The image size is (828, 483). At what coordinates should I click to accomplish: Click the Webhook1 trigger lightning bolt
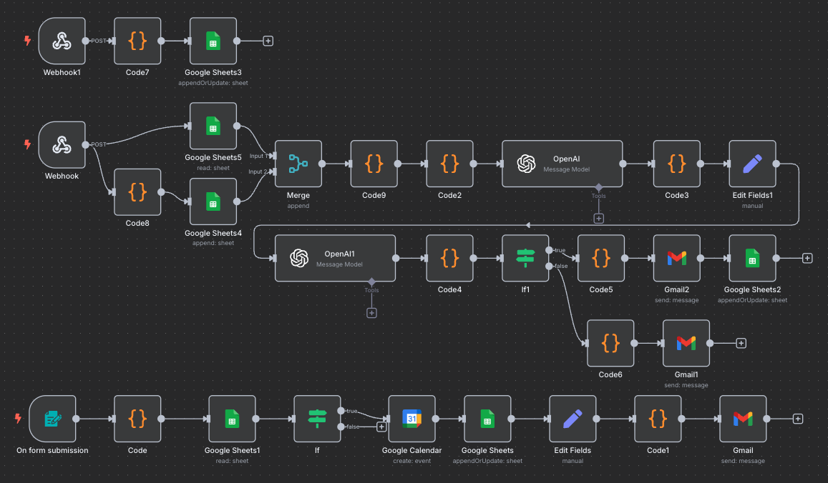(x=27, y=41)
